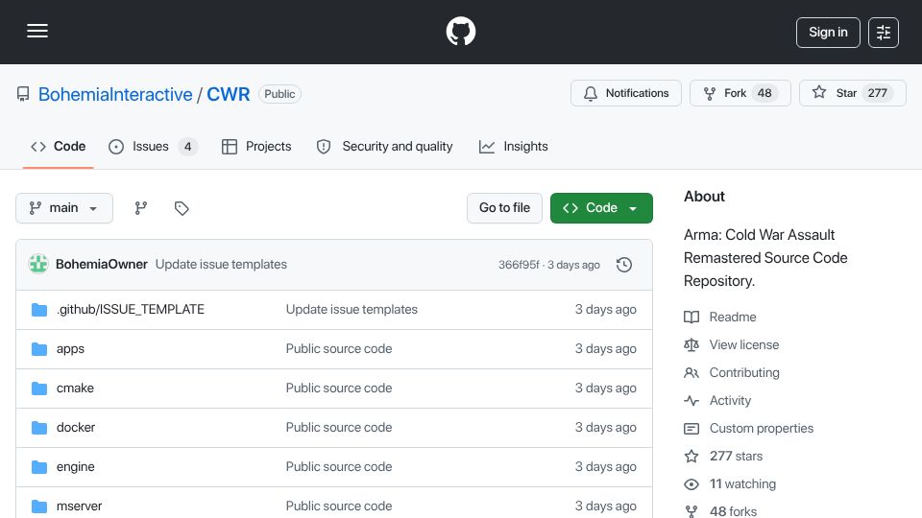Click the repository icon beside BohemiaInteractive
The width and height of the screenshot is (922, 518).
(x=23, y=94)
